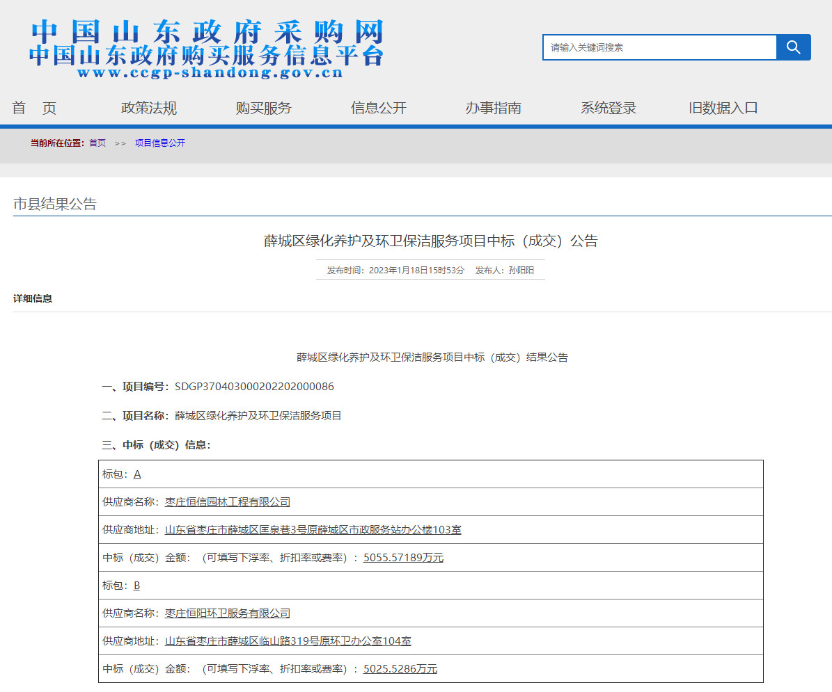Screen dimensions: 832x692
Task: Select the publish time 2023年1月18日15时53分
Action: (x=416, y=271)
